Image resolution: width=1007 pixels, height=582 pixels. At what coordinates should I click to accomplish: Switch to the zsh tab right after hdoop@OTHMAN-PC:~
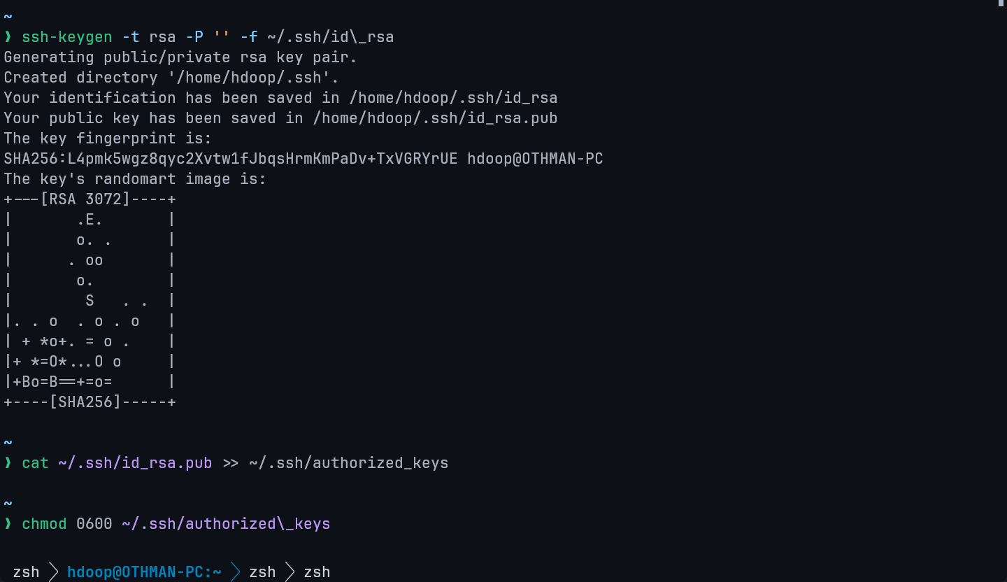coord(262,572)
